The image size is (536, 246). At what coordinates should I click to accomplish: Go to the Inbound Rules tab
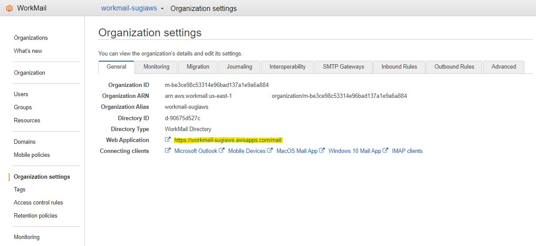pyautogui.click(x=399, y=67)
